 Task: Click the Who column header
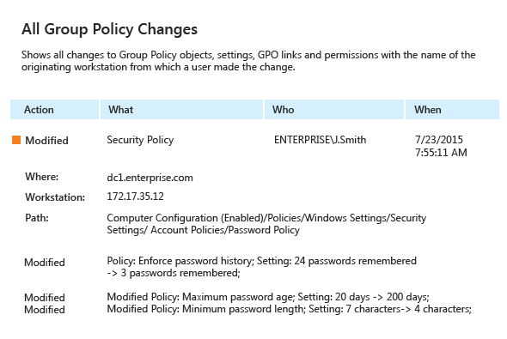tap(334, 110)
